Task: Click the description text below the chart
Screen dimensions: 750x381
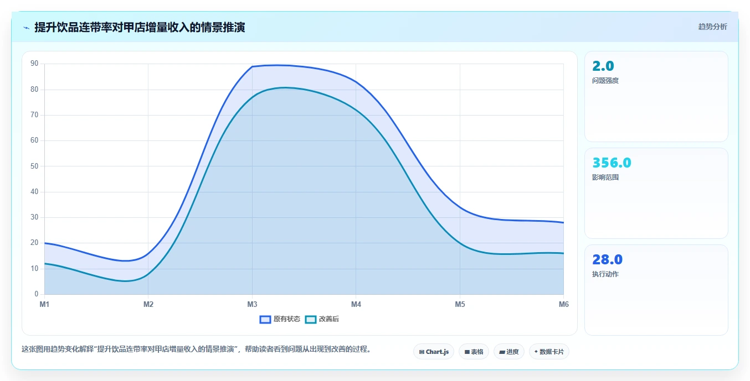Action: click(196, 349)
